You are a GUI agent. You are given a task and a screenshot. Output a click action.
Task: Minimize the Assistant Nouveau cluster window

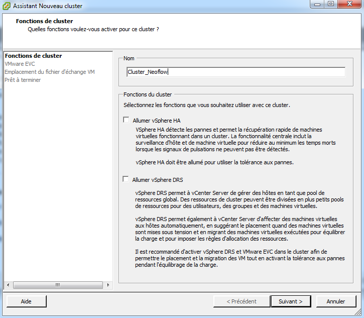(317, 4)
